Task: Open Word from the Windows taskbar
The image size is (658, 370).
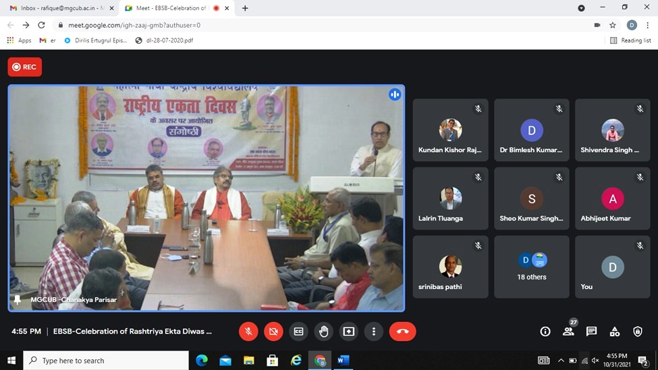Action: coord(343,361)
